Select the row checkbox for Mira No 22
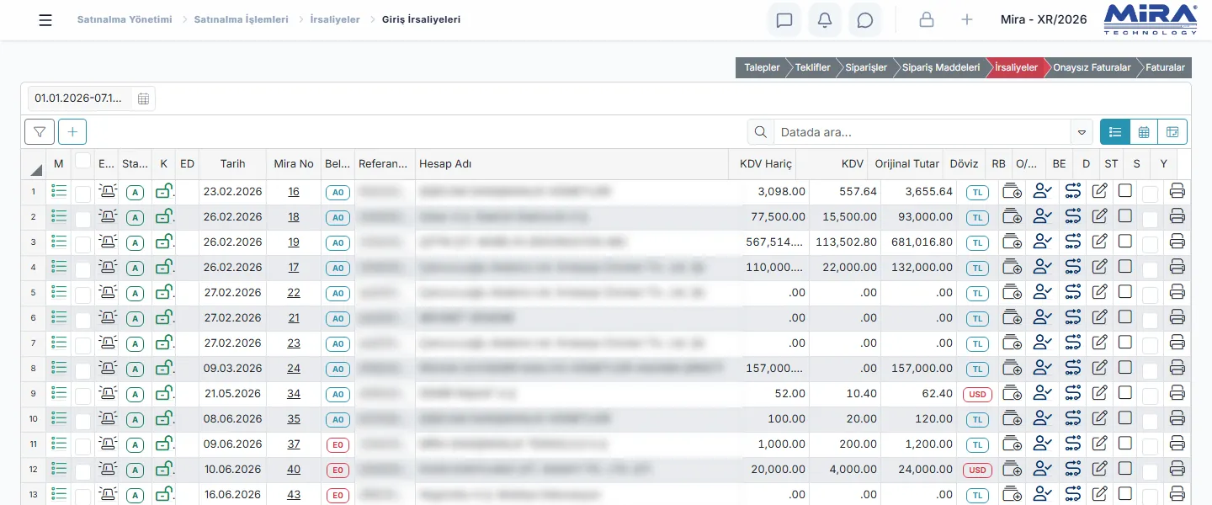Image resolution: width=1212 pixels, height=505 pixels. [82, 295]
